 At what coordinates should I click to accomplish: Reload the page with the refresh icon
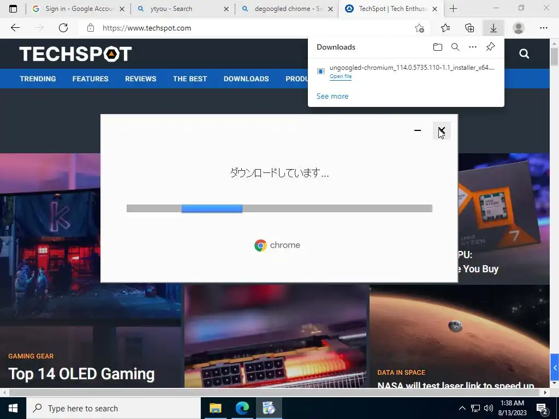pyautogui.click(x=63, y=28)
